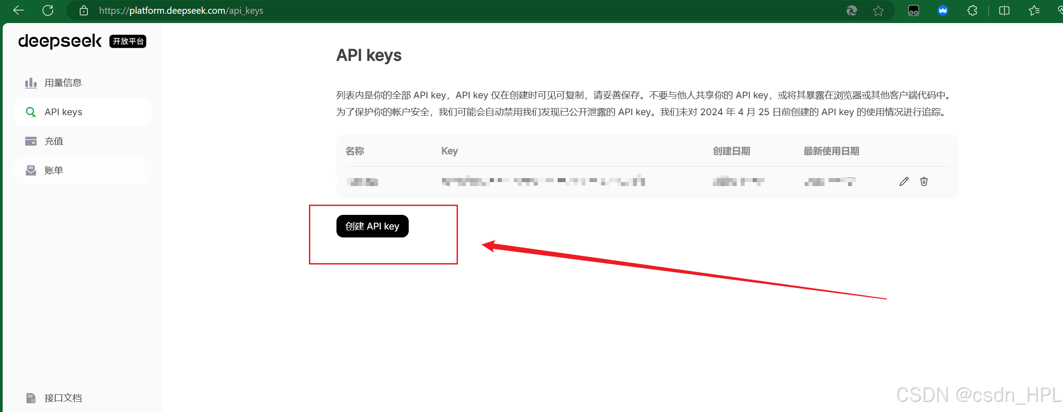
Task: Click the document icon beside 接口文档
Action: click(31, 398)
